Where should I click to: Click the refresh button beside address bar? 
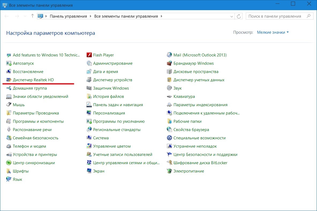(x=239, y=16)
